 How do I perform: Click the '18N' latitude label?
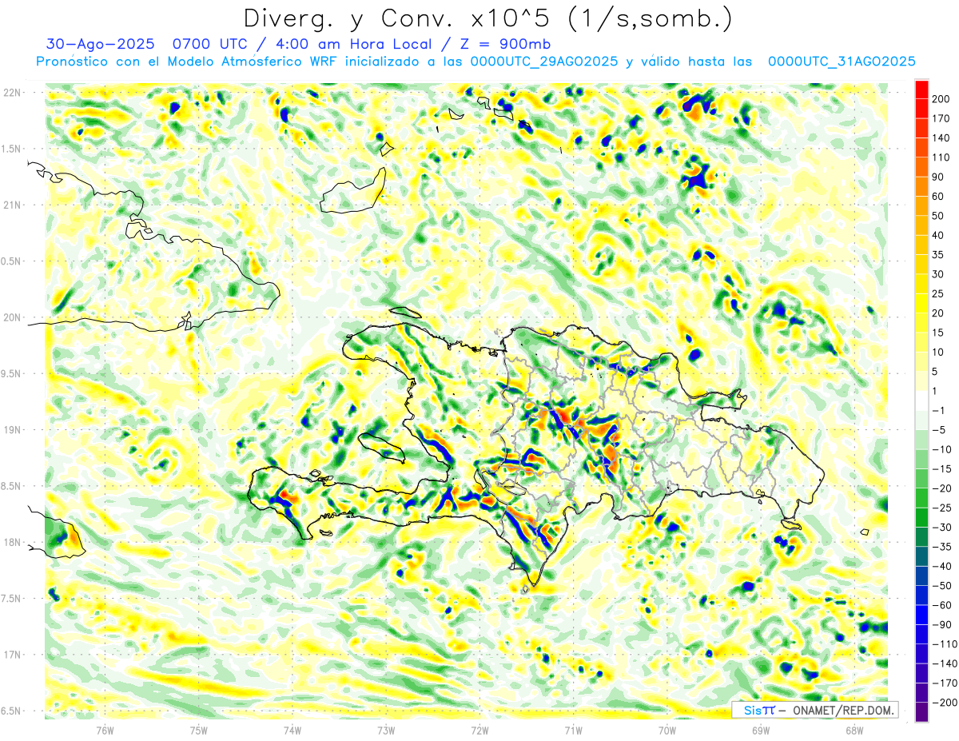(x=11, y=542)
